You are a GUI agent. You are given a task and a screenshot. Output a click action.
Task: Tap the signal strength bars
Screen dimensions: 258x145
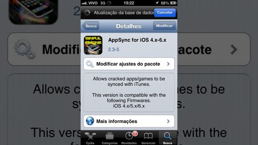pyautogui.click(x=84, y=3)
